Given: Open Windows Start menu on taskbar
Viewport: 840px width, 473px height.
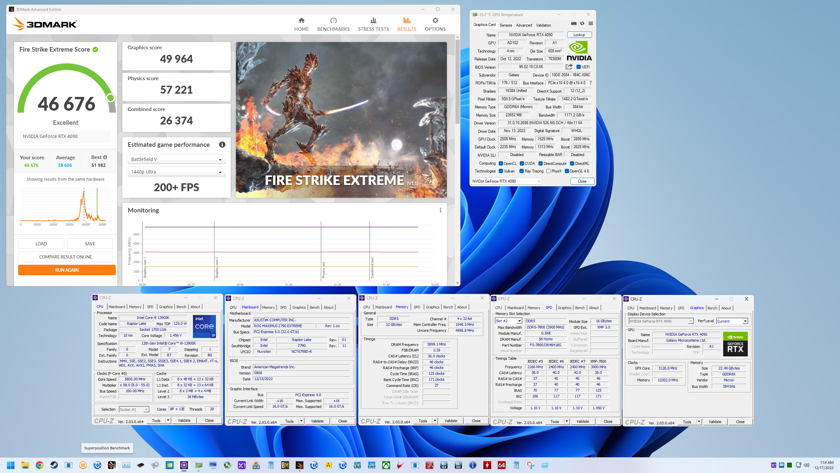Looking at the screenshot, I should click(x=10, y=465).
